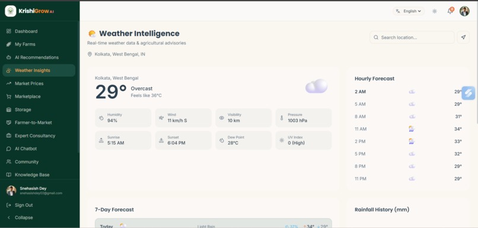
Task: Click the Weather Insights cloud-sun icon
Action: pyautogui.click(x=8, y=70)
